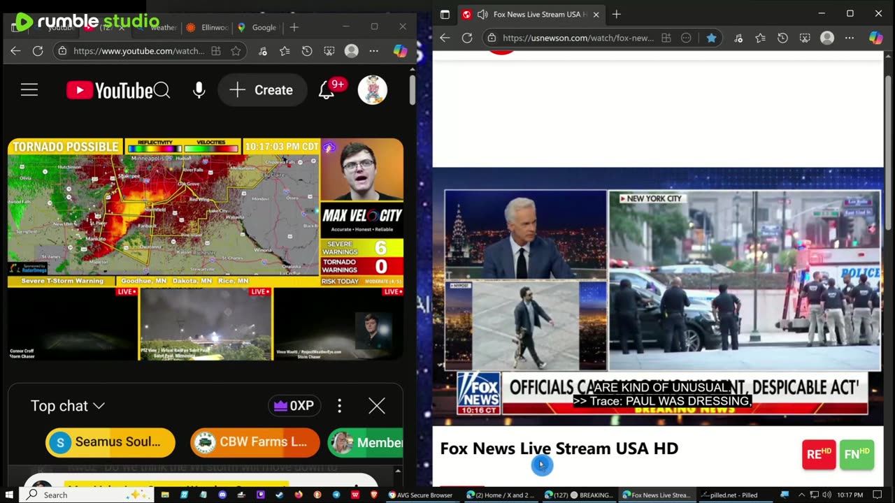Expand the Top chat dropdown
The height and width of the screenshot is (503, 895).
point(68,406)
